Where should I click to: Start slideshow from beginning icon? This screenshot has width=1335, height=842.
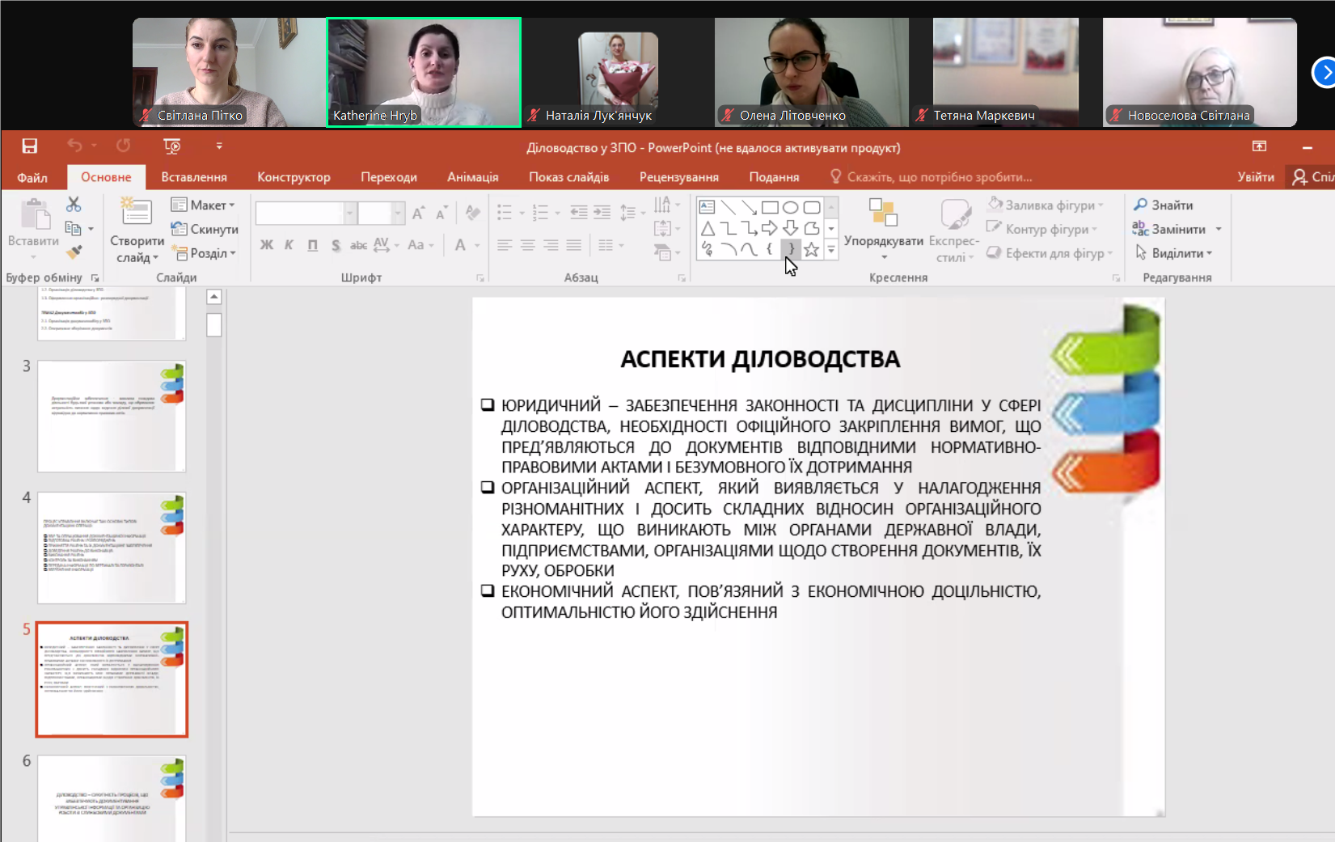[x=172, y=146]
